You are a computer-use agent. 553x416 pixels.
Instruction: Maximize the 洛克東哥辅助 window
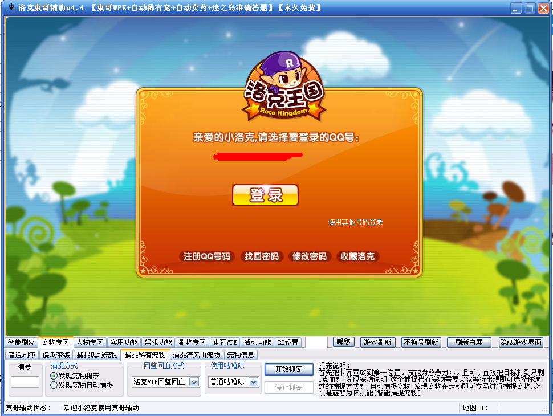click(530, 8)
